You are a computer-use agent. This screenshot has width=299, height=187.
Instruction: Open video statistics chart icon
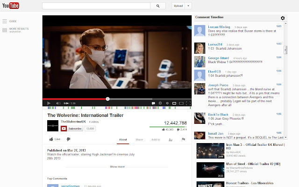pyautogui.click(x=171, y=140)
